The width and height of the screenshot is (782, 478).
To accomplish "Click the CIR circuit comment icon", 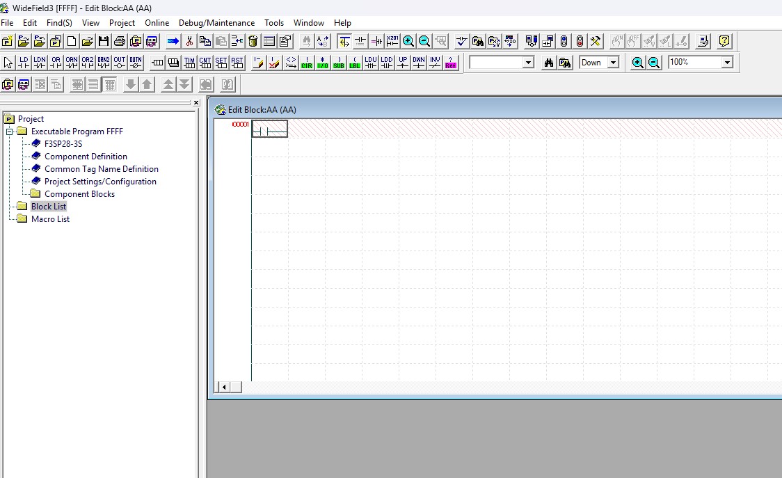I will [307, 63].
